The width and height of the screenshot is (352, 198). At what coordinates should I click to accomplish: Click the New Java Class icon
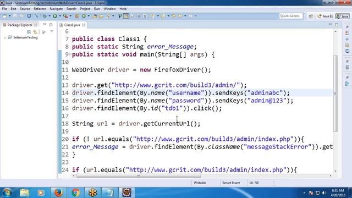click(x=84, y=16)
